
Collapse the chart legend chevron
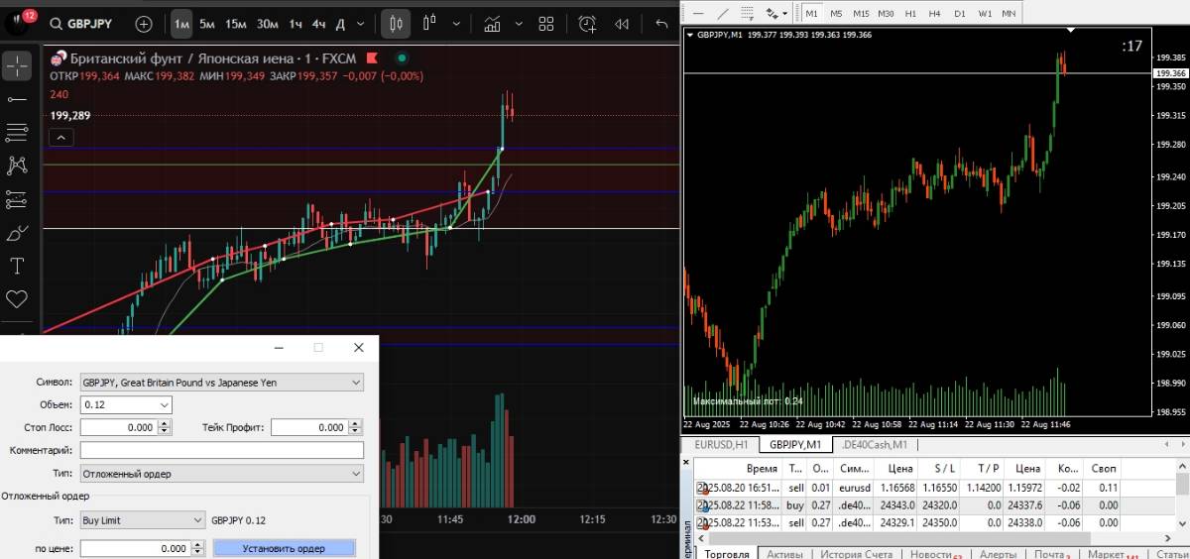point(60,138)
